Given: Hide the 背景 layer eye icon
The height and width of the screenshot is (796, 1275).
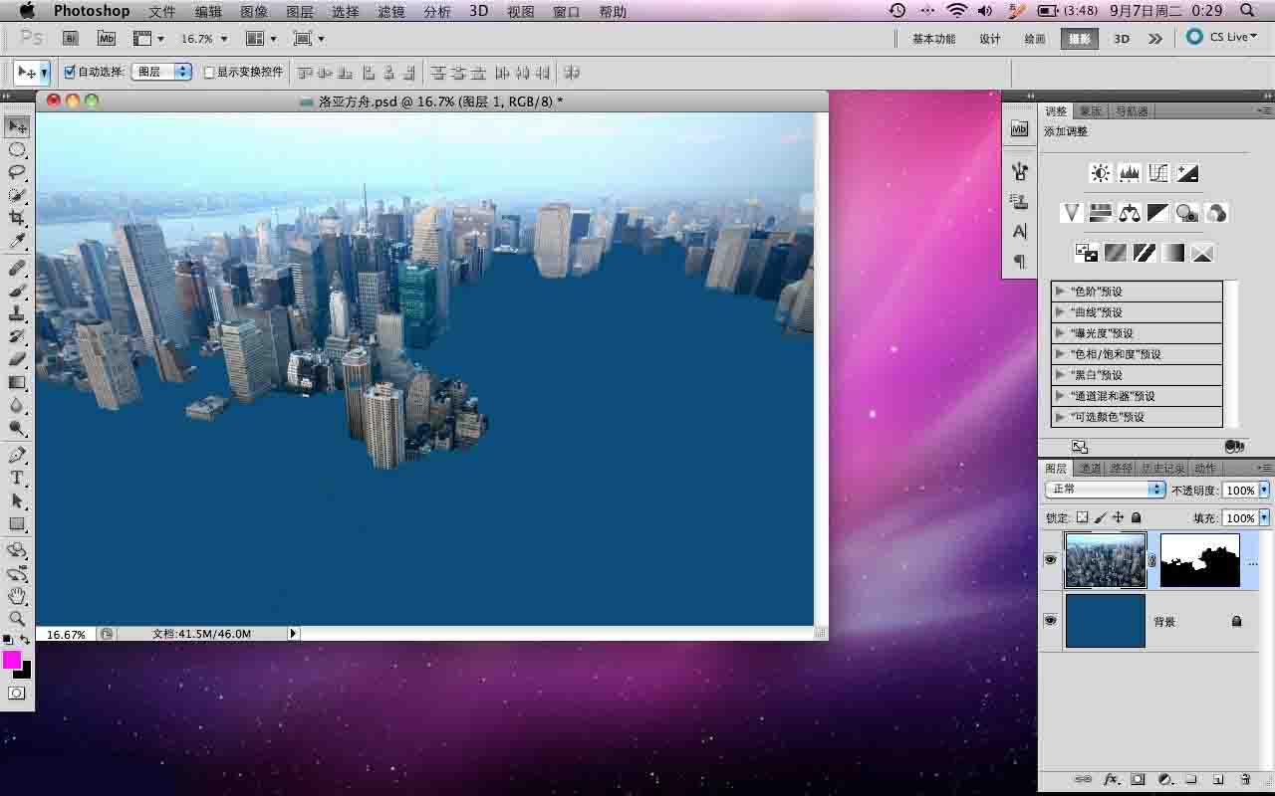Looking at the screenshot, I should coord(1050,620).
